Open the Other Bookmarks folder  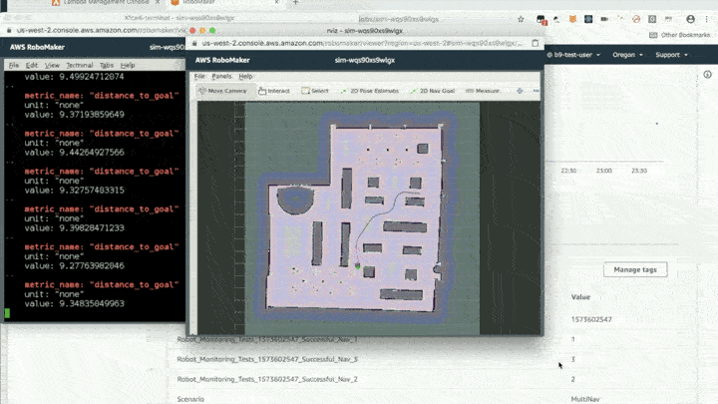(679, 35)
